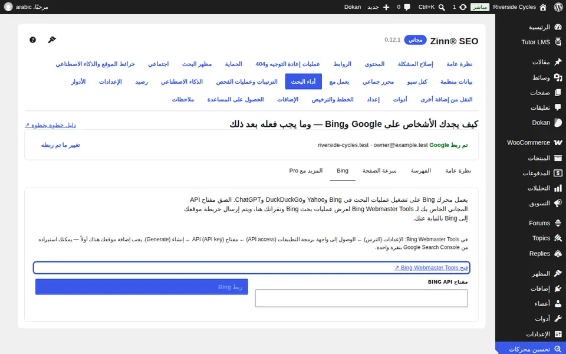Open Pages صفحات sidebar icon
Viewport: 566px width, 354px height.
tap(558, 93)
